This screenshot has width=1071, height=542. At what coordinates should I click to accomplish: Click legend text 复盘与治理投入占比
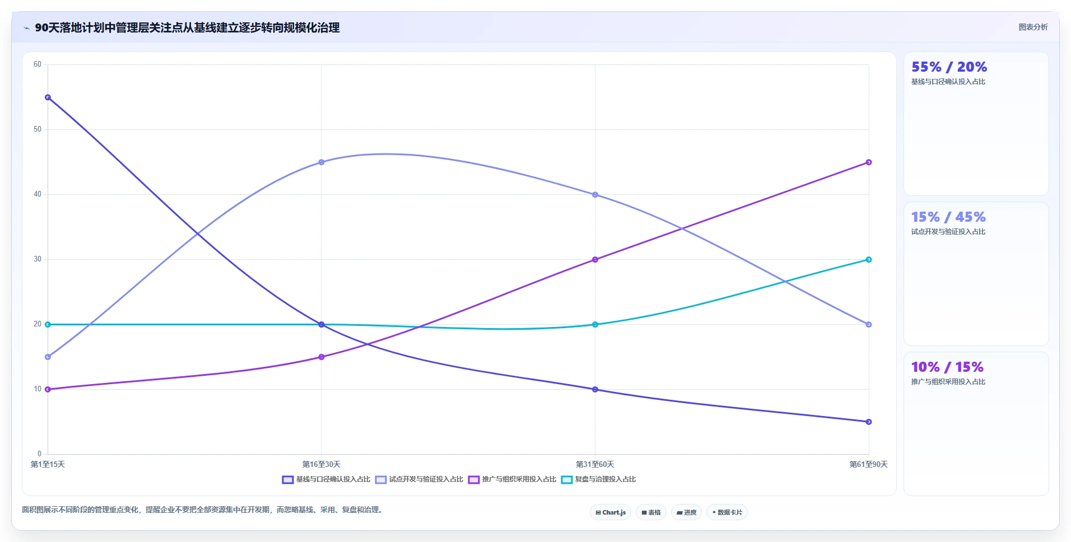(x=606, y=479)
